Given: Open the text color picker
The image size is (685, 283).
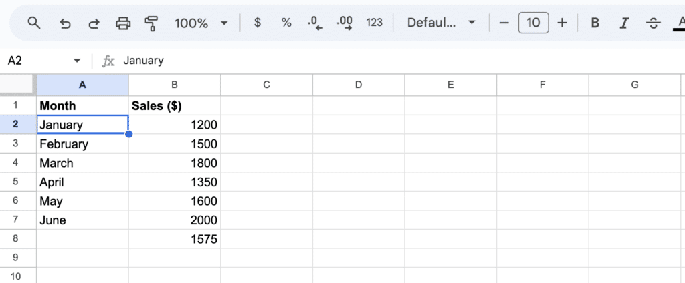Looking at the screenshot, I should click(678, 23).
